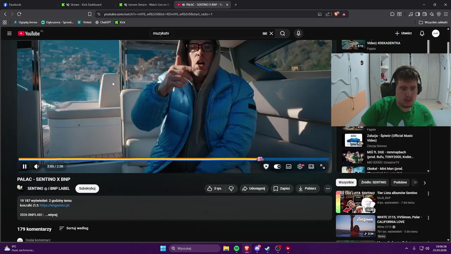Open the more actions menu below the video
The width and height of the screenshot is (451, 254).
point(328,188)
